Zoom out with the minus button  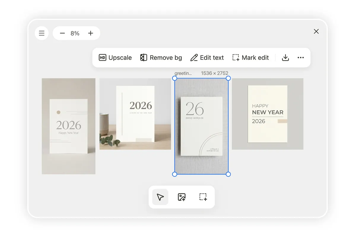point(62,33)
